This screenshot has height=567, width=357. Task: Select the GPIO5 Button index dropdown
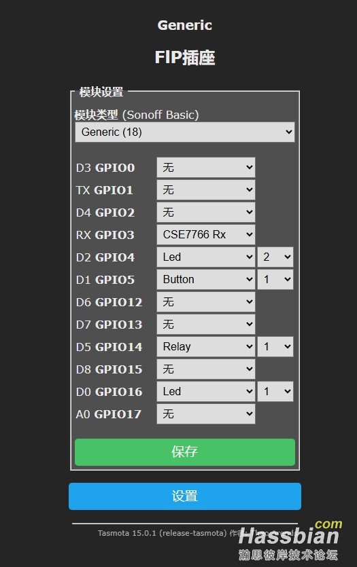[275, 280]
